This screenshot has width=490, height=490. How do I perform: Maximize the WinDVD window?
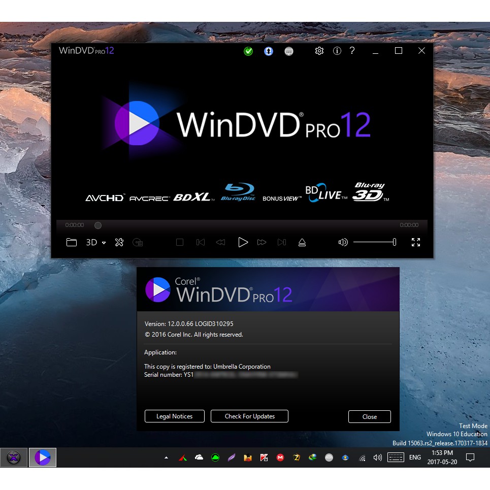click(399, 51)
